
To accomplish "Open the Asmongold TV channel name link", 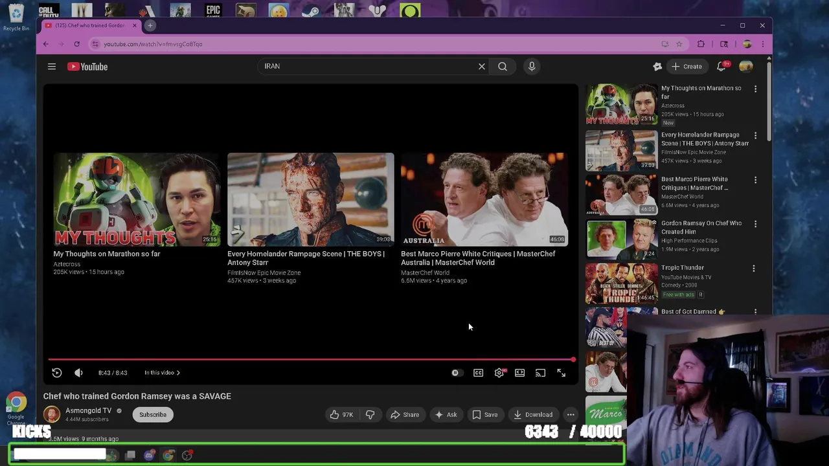I will 88,410.
